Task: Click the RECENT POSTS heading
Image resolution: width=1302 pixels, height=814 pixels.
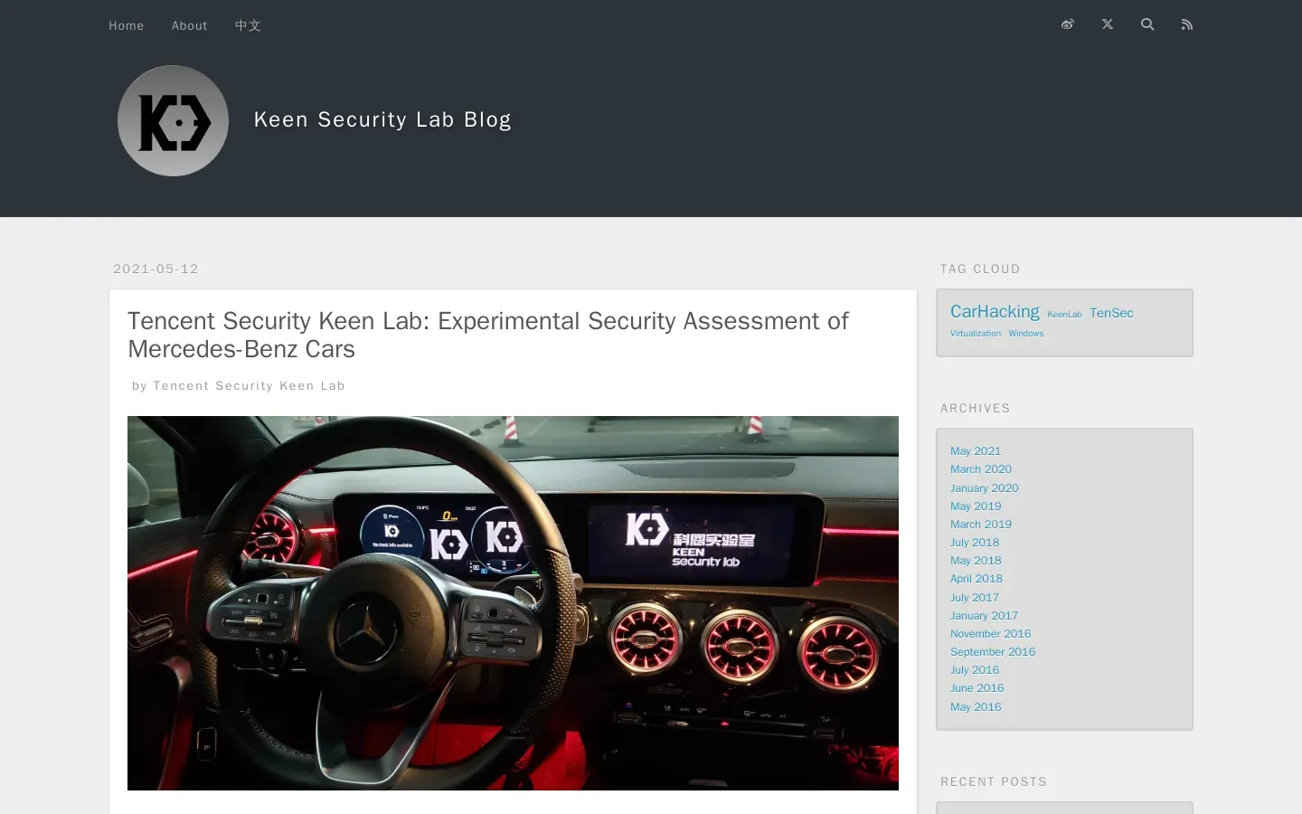Action: (994, 781)
